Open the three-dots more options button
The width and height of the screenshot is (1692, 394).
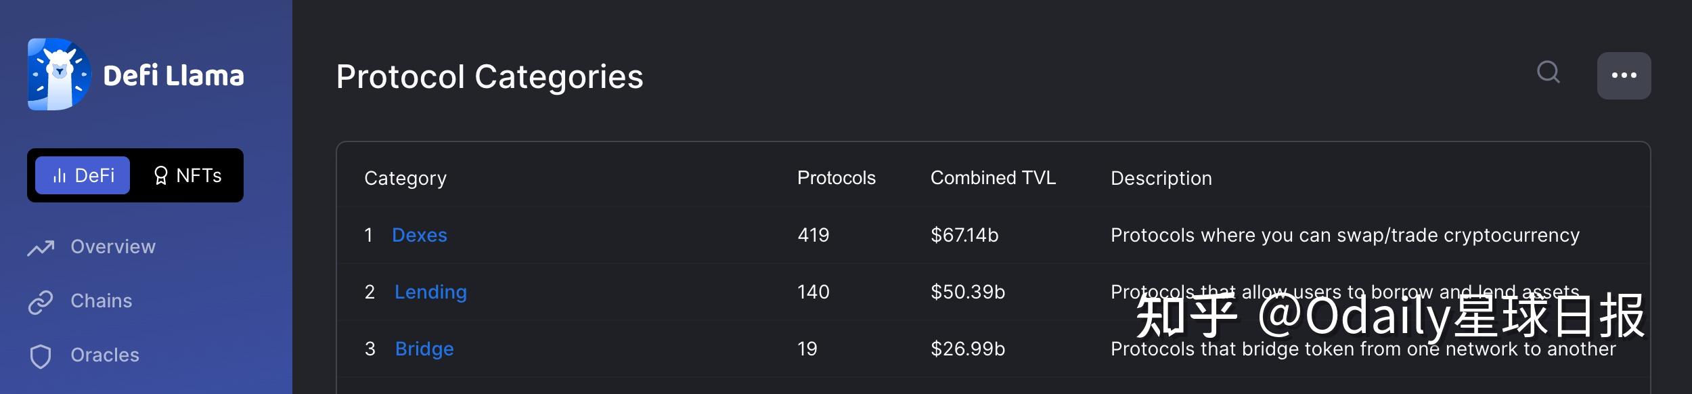(1624, 76)
